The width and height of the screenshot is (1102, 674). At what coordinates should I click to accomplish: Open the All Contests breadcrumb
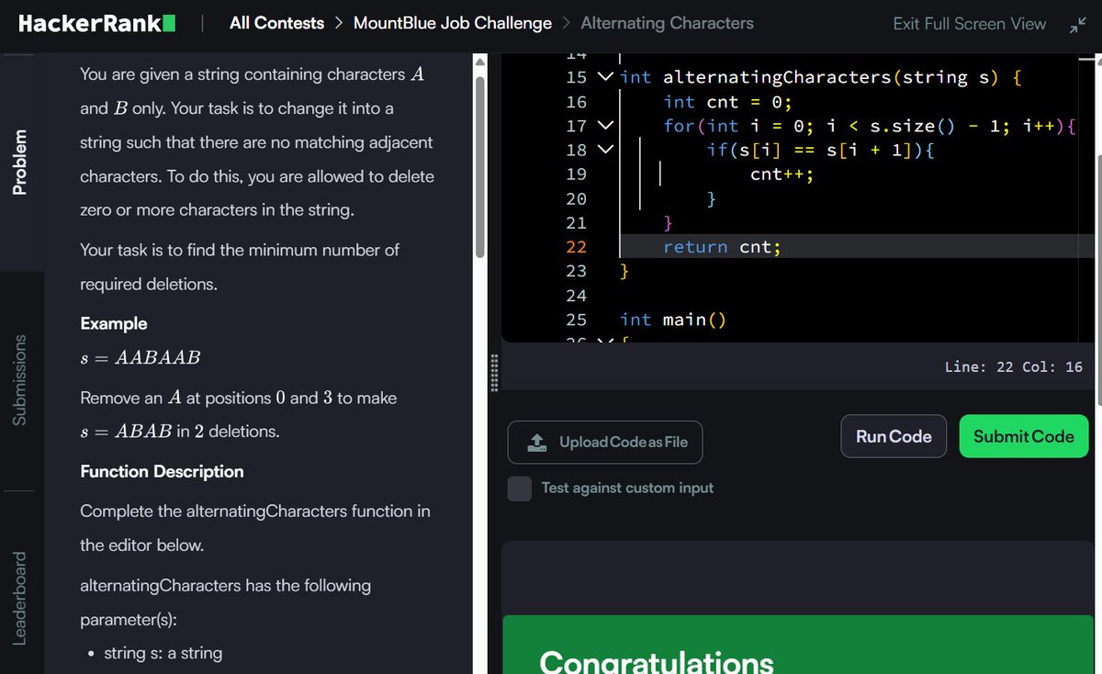click(x=276, y=23)
